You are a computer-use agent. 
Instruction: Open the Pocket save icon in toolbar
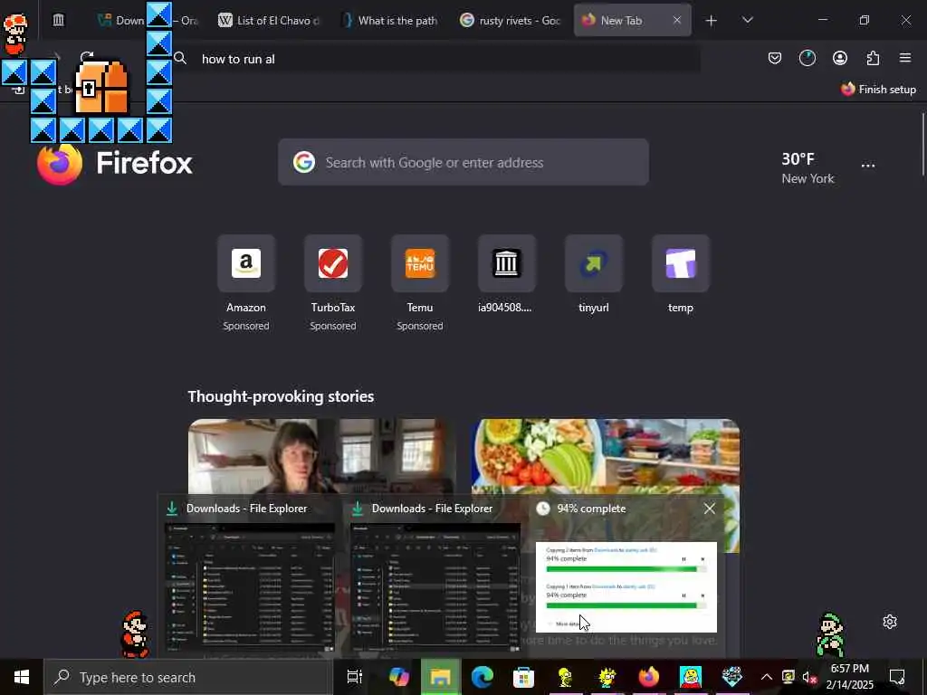click(775, 58)
